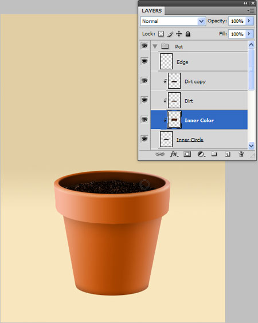Toggle visibility of Inner Circle layer
This screenshot has height=323, width=258.
(x=144, y=139)
